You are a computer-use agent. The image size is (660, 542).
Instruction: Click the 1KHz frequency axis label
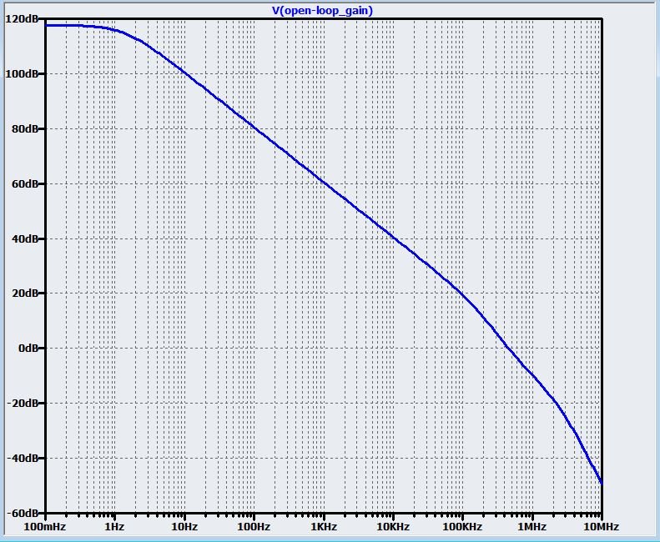pos(323,526)
